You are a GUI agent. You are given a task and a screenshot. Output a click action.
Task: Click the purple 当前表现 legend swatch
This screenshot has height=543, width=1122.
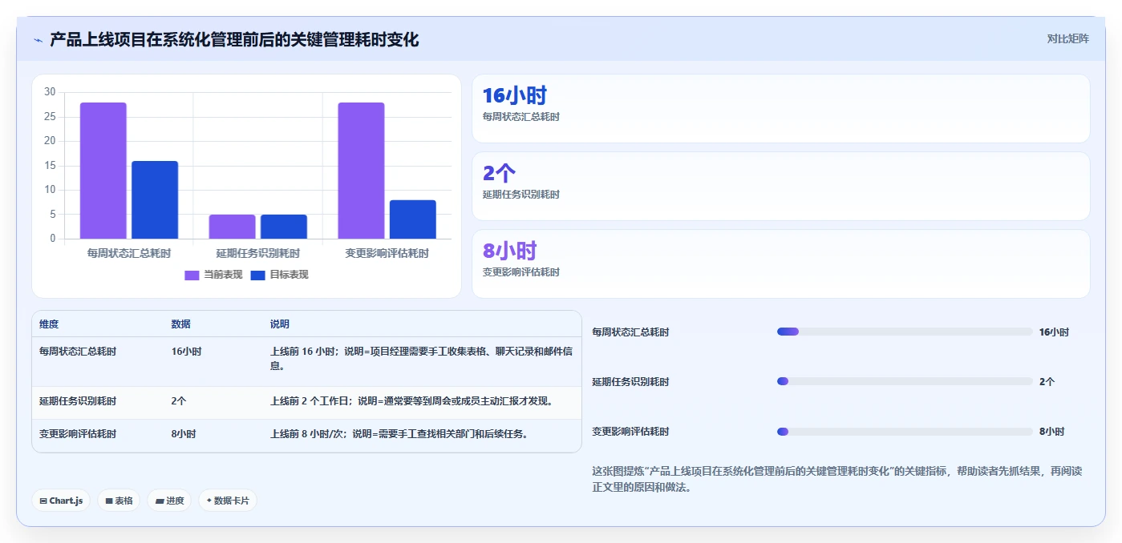[192, 275]
